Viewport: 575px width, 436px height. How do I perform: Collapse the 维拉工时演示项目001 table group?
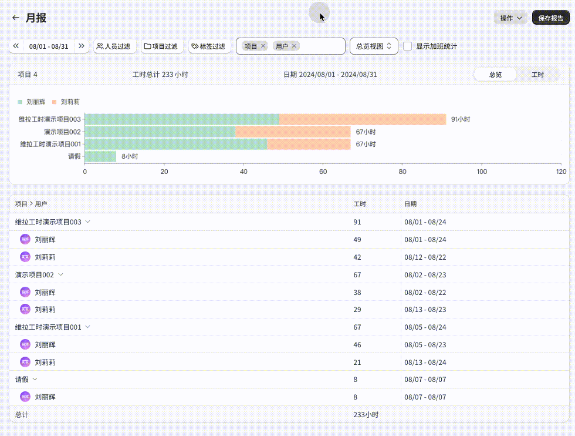pos(87,327)
